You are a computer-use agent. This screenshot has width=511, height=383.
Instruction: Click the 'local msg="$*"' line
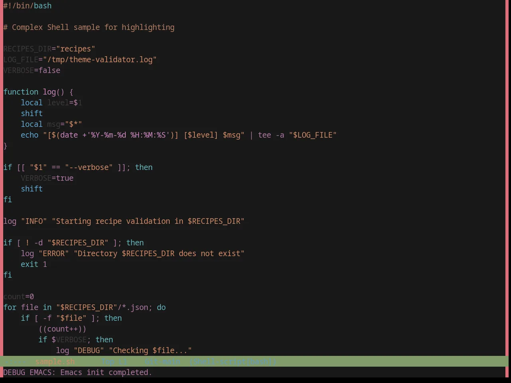[51, 124]
